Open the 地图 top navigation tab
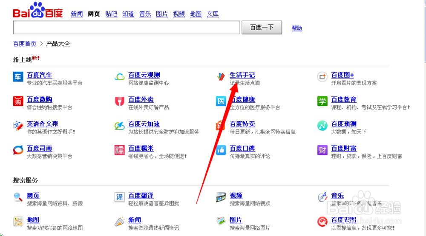This screenshot has width=426, height=236. click(196, 14)
